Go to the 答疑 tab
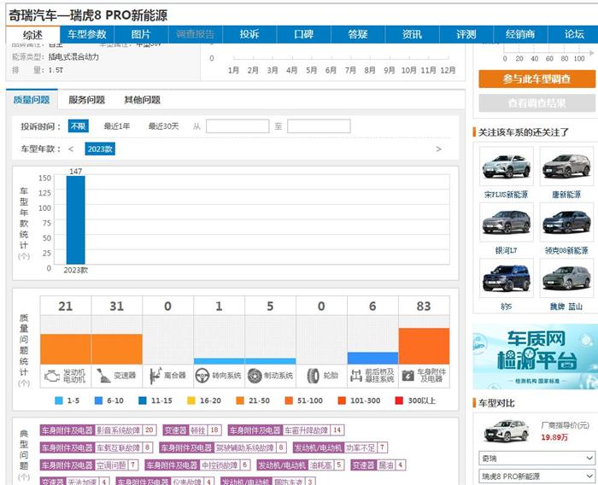The image size is (598, 485). tap(358, 34)
